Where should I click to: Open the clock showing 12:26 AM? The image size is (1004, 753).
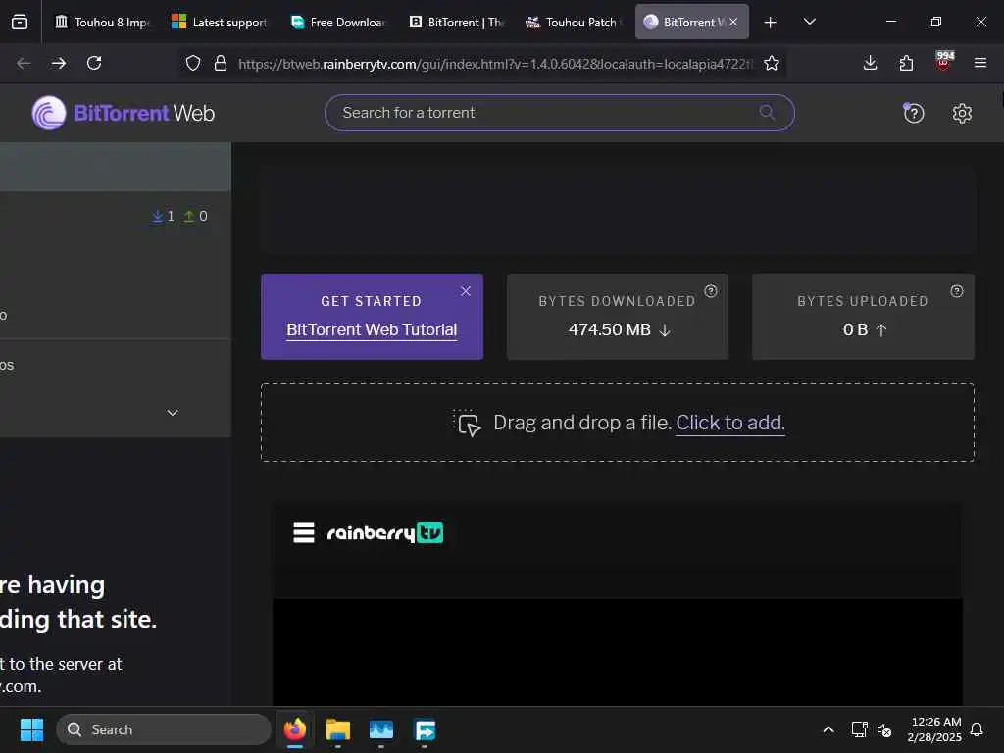coord(934,729)
